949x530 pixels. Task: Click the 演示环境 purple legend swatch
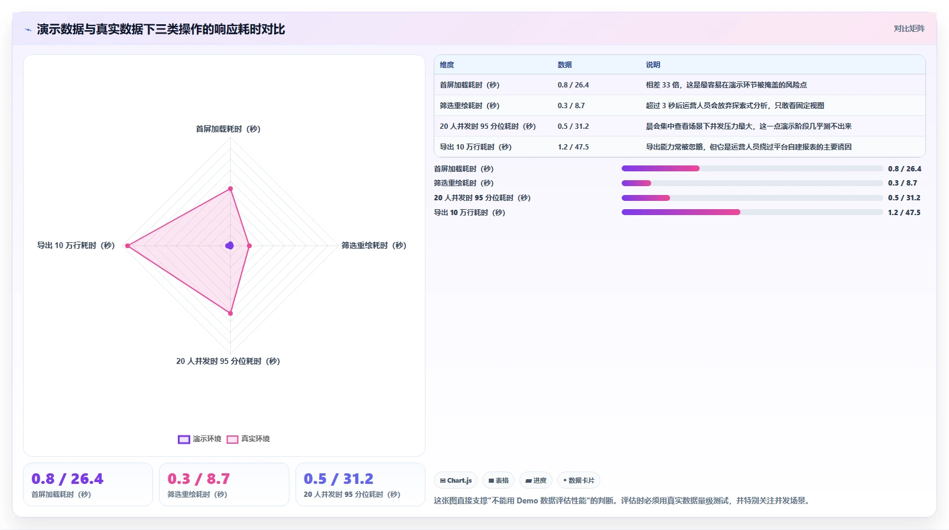tap(184, 439)
